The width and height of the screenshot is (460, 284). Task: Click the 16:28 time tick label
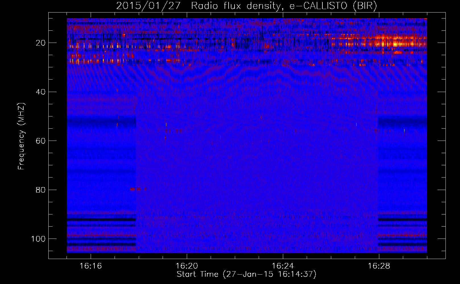click(x=379, y=266)
